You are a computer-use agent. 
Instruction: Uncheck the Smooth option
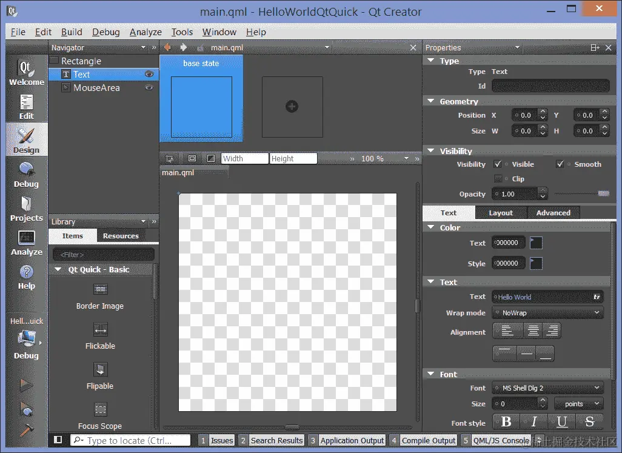click(x=561, y=164)
